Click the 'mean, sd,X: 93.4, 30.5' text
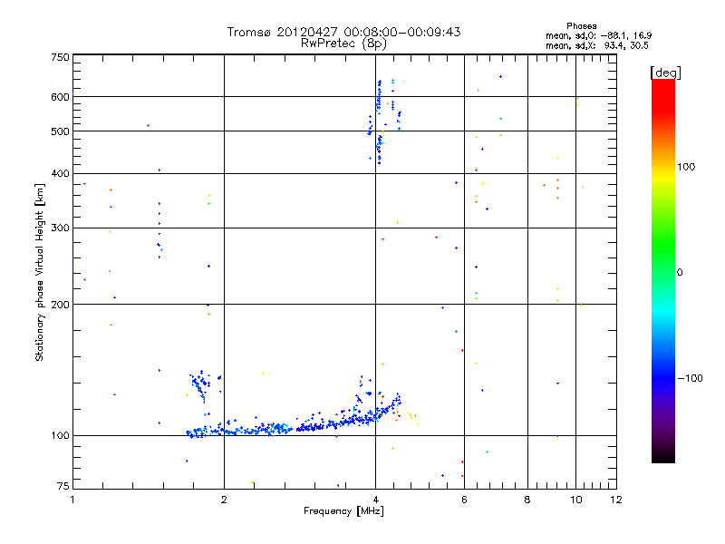The width and height of the screenshot is (725, 544). [x=597, y=45]
